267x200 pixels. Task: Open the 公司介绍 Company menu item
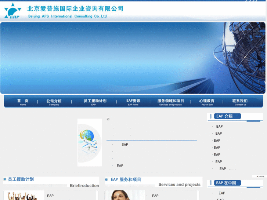point(54,102)
